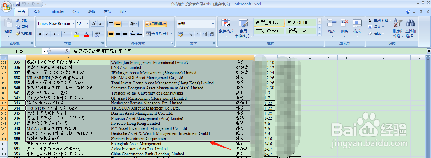Apply accounting number format icon
This screenshot has height=158, width=431.
(180, 34)
